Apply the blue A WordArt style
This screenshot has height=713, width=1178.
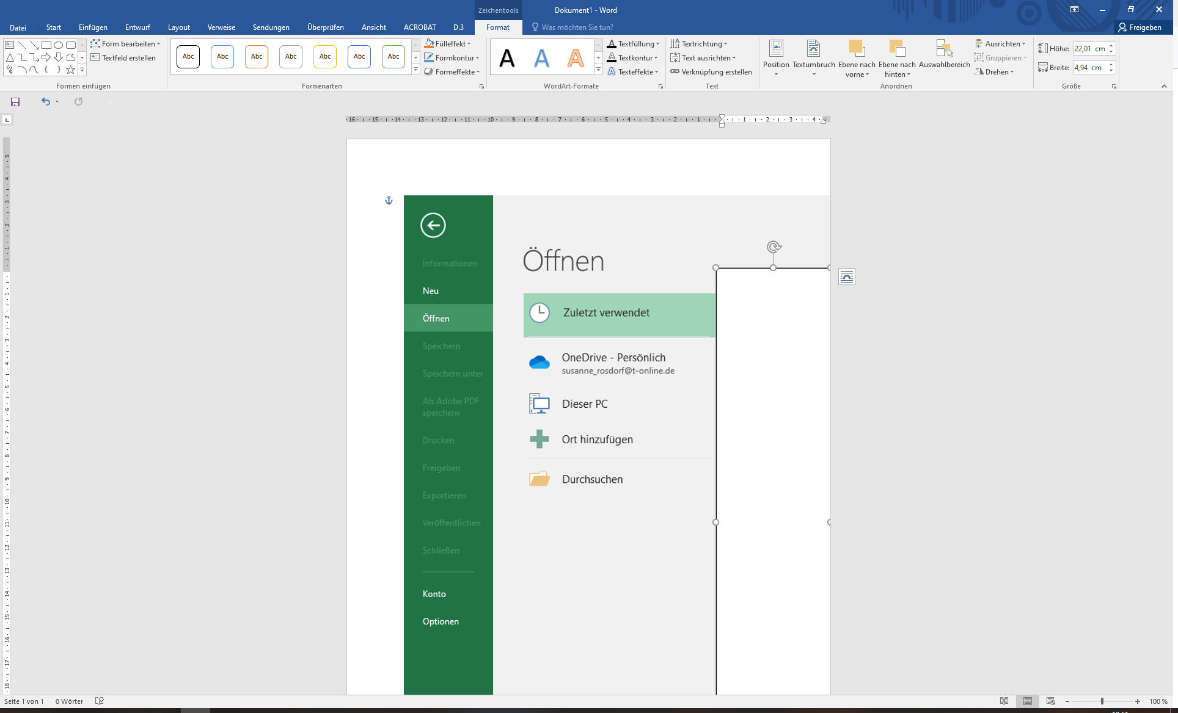[x=541, y=58]
